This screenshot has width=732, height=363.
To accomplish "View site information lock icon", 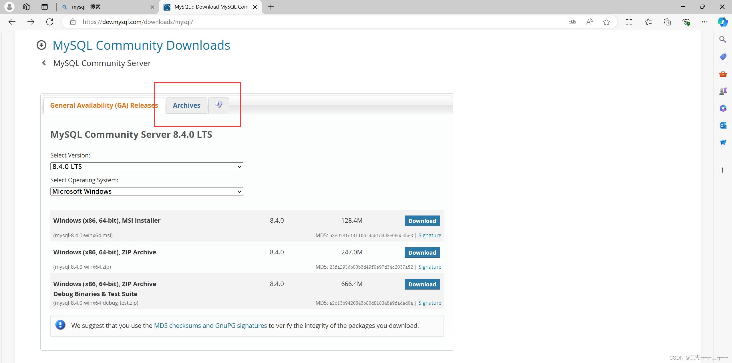I will coord(73,22).
